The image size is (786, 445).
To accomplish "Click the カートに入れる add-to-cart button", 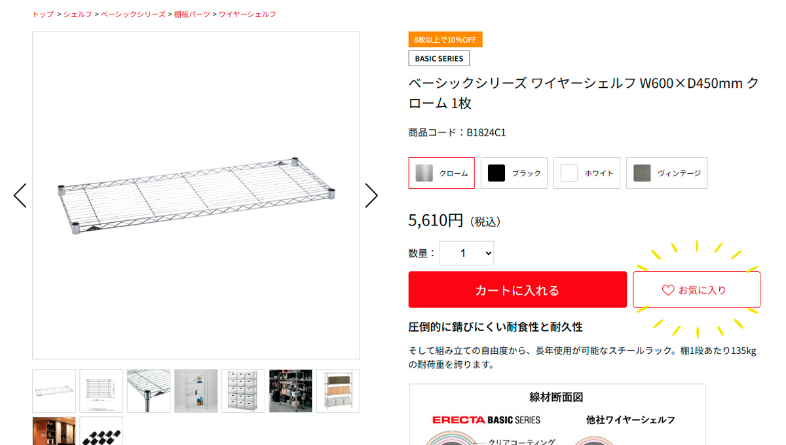I will tap(517, 290).
